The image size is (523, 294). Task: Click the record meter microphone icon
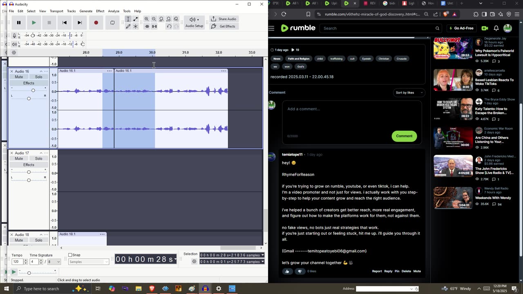[x=14, y=36]
